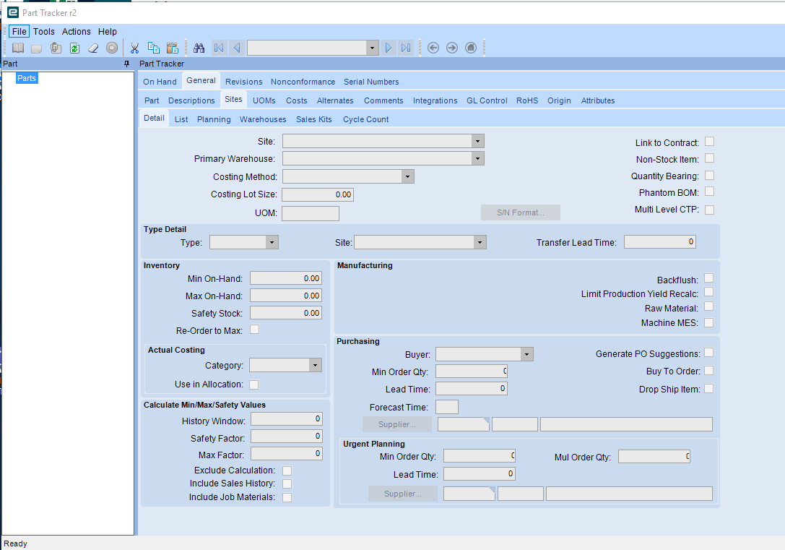The width and height of the screenshot is (785, 550).
Task: Click the S/N Format button
Action: (x=521, y=212)
